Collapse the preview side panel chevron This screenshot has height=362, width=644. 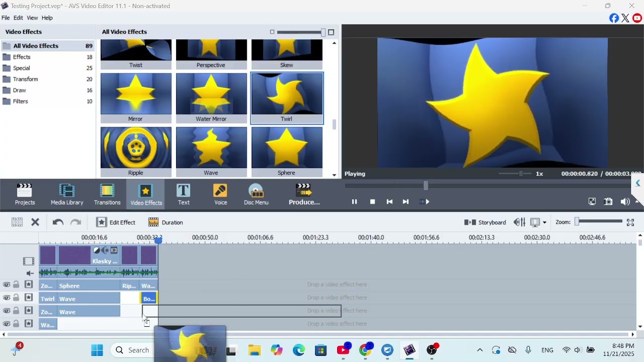point(638,183)
